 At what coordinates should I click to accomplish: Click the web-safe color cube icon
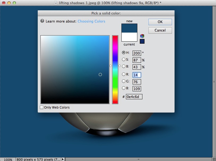click(x=142, y=36)
